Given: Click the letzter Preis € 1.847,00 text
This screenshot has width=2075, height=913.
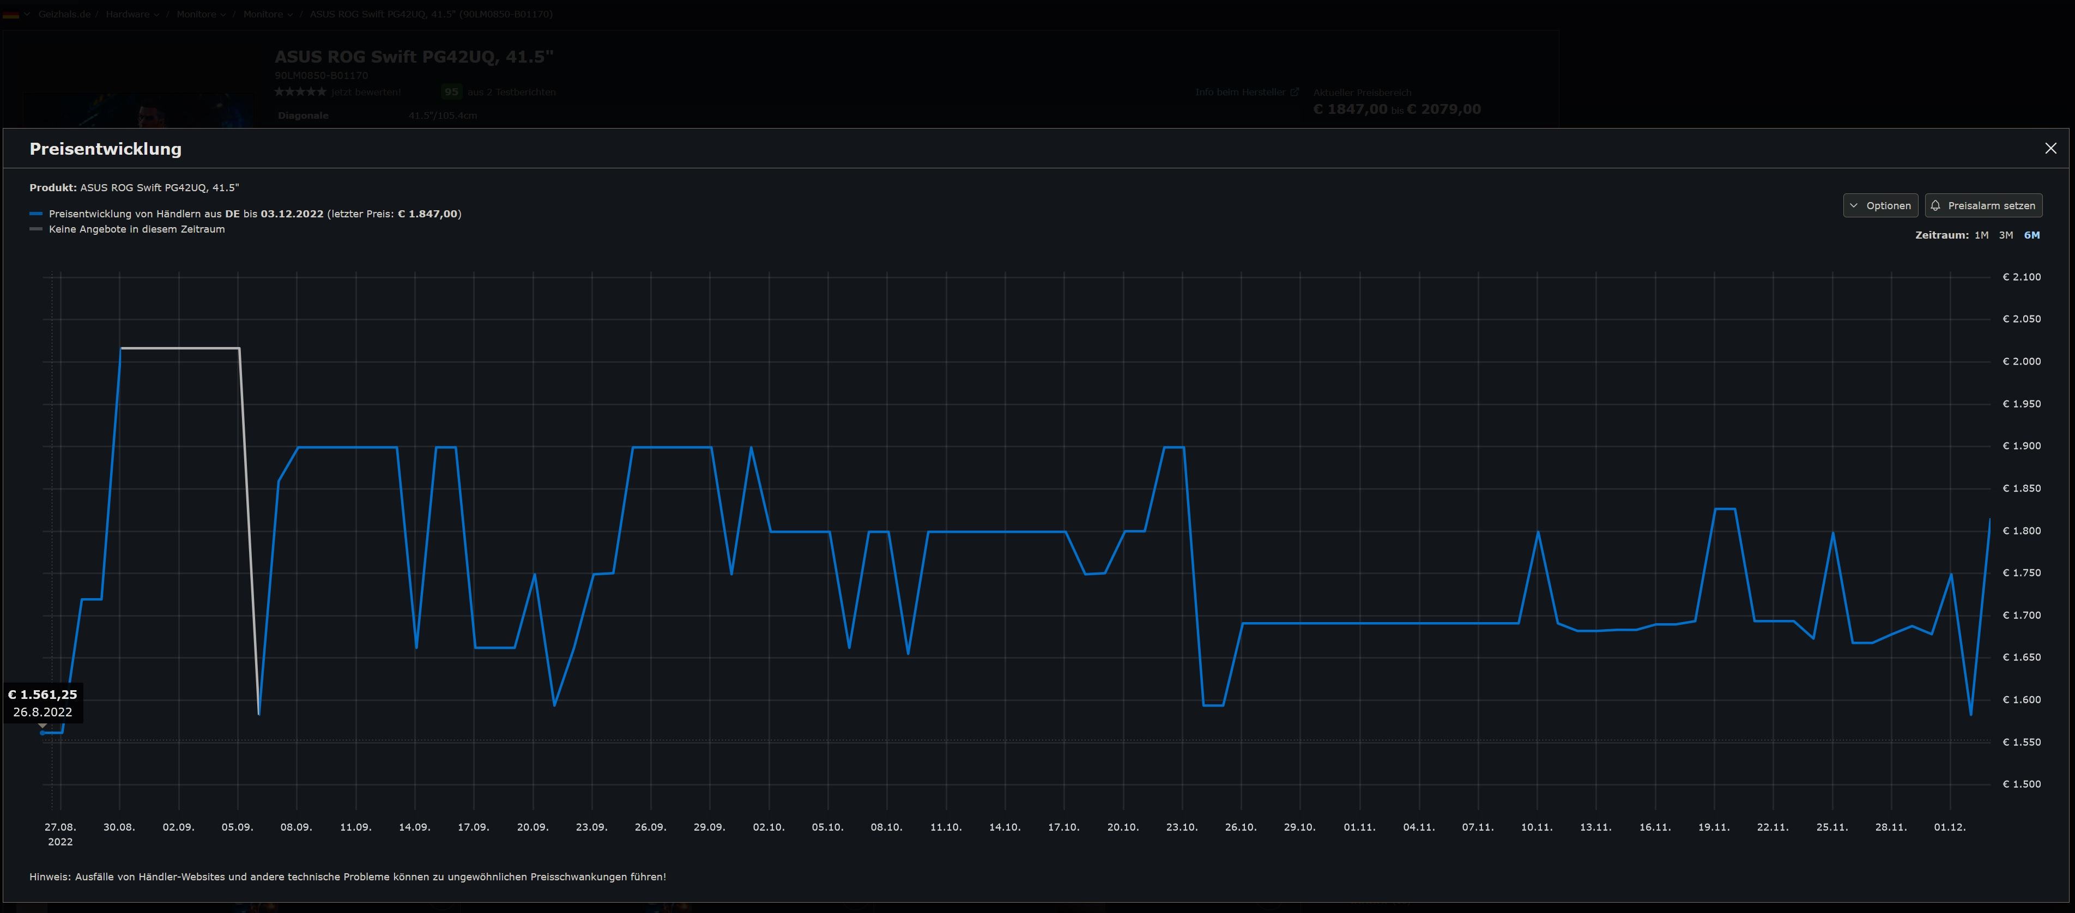Looking at the screenshot, I should coord(395,214).
